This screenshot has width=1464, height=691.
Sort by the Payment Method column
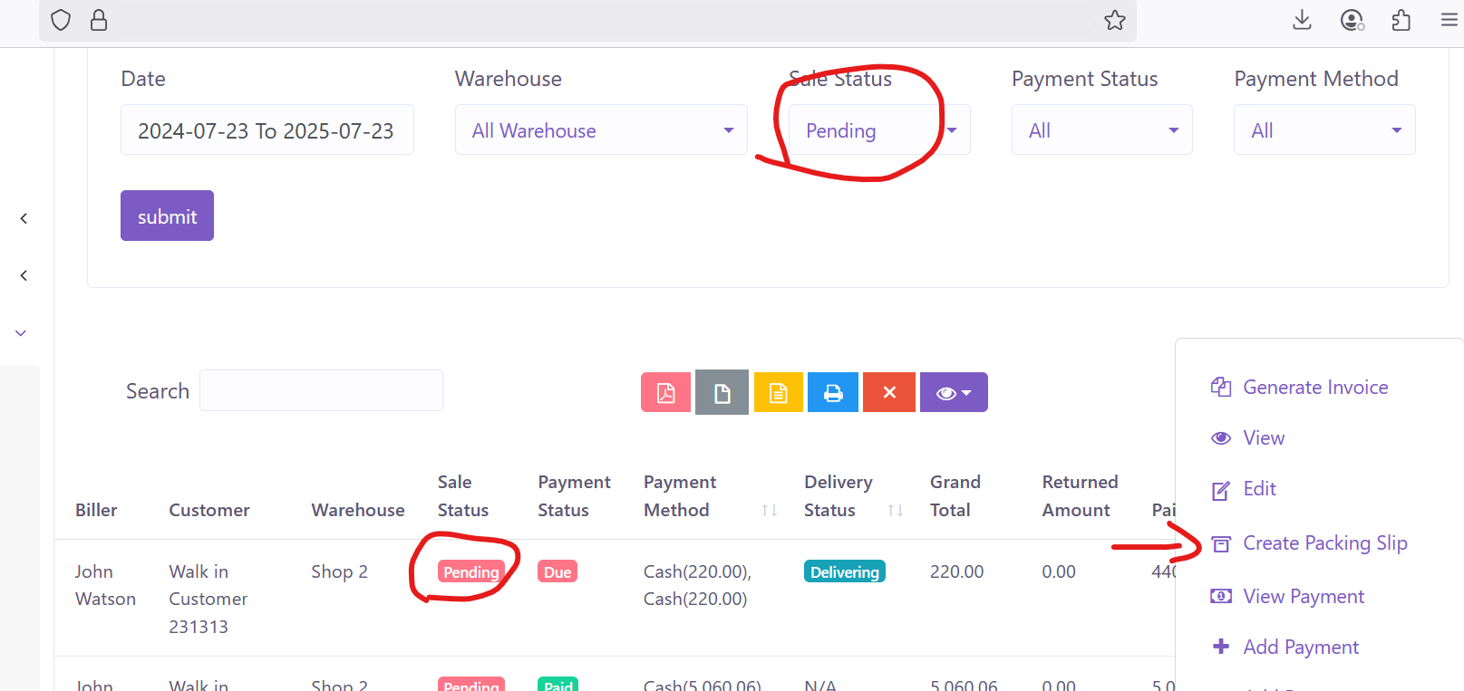point(769,510)
